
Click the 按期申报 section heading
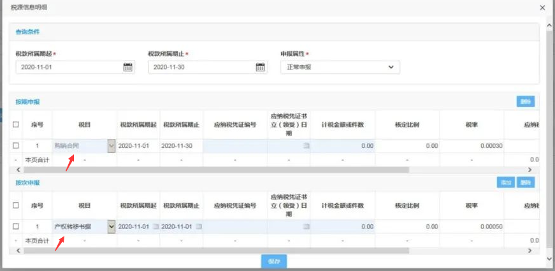27,102
